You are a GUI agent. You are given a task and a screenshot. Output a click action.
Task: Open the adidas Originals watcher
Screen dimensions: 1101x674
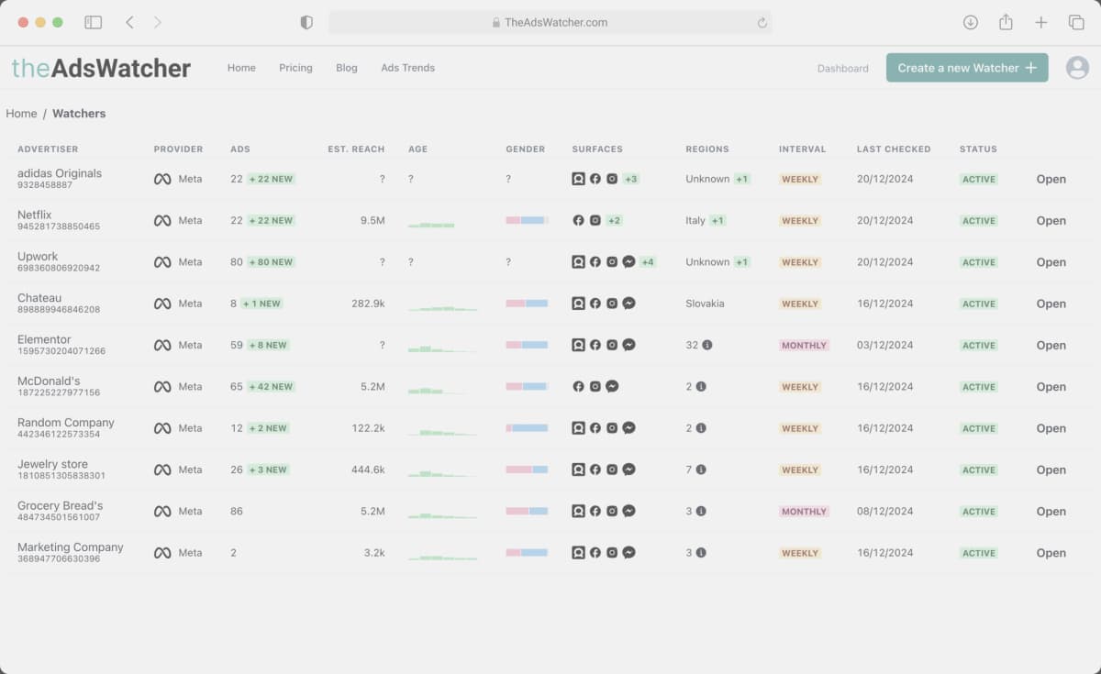tap(1051, 179)
